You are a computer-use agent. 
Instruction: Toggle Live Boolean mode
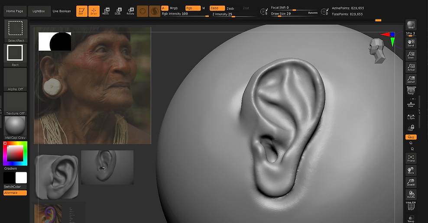click(x=62, y=11)
